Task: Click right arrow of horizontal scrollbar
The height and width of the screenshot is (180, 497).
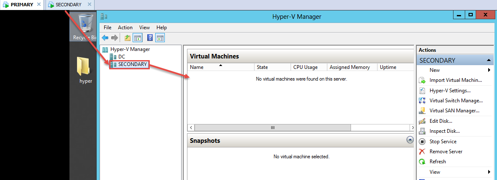Action: (x=412, y=127)
